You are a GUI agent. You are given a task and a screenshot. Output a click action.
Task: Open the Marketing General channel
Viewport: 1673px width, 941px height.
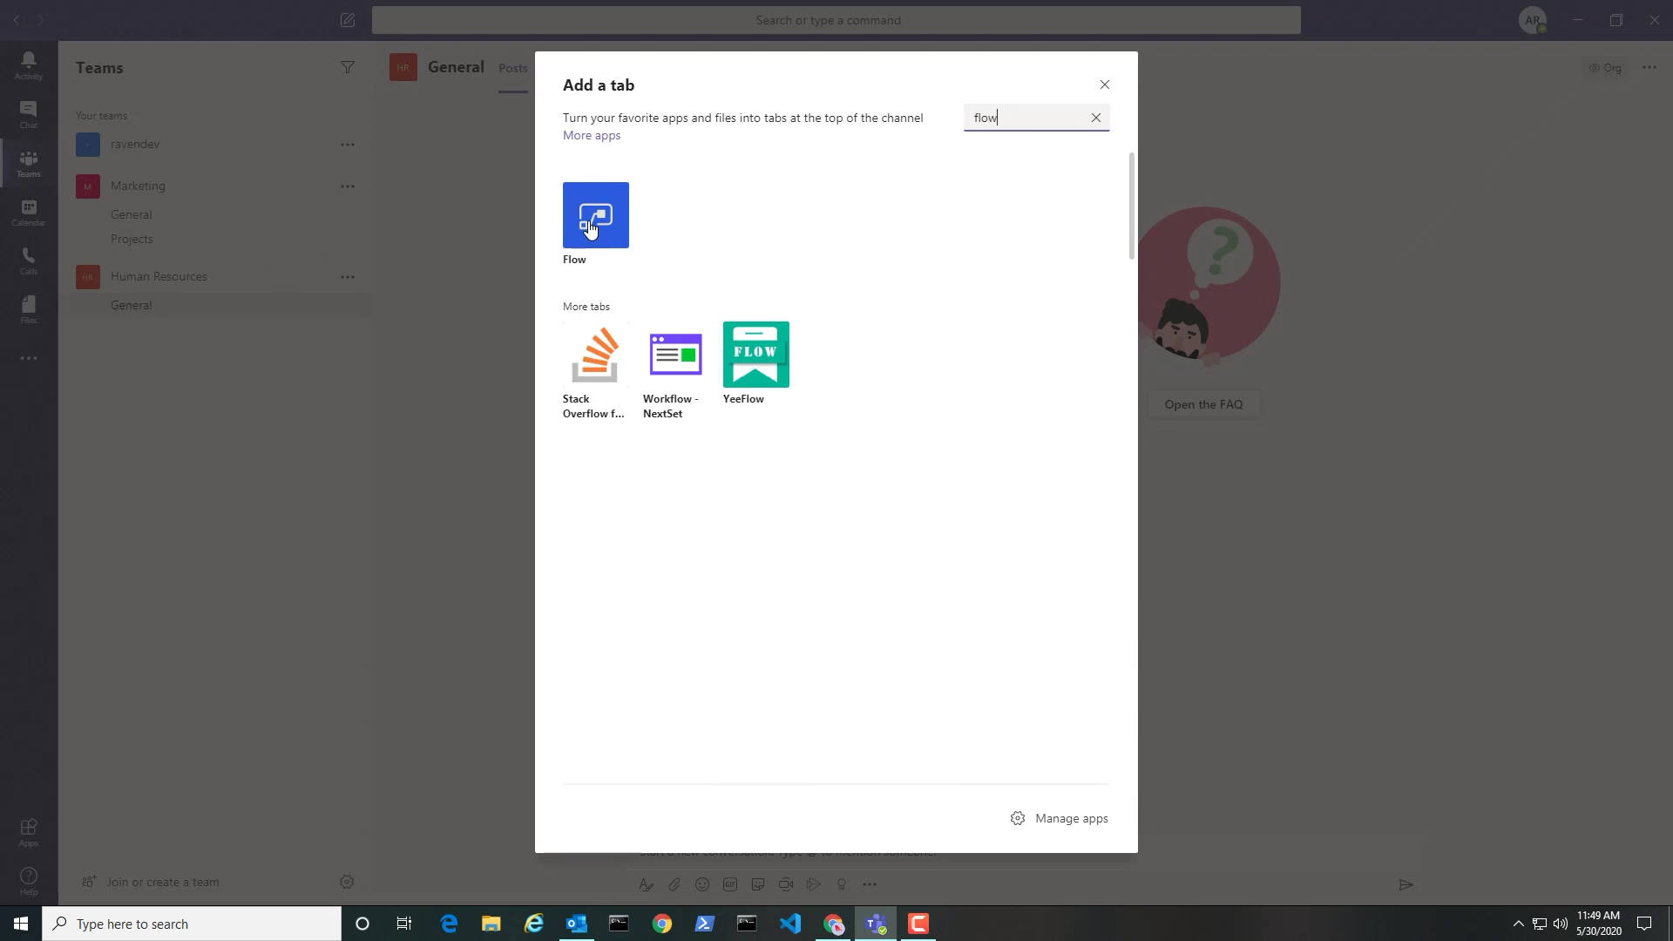pos(132,214)
